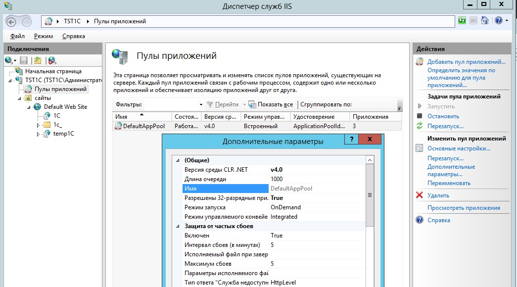517x287 pixels.
Task: Click delete connection icon in Подключения toolbar
Action: pos(51,60)
